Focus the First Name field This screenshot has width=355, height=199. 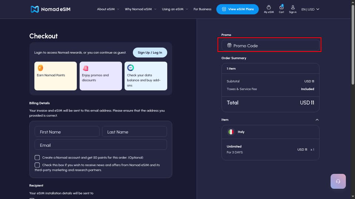click(67, 132)
